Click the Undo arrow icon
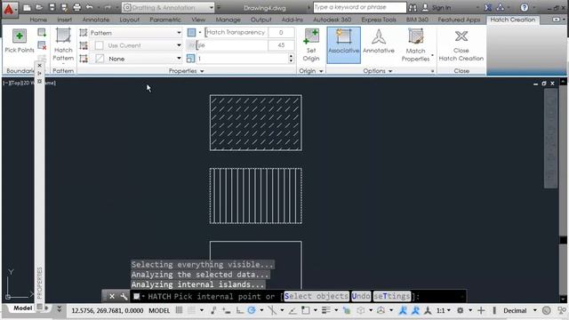The image size is (569, 320). click(89, 8)
